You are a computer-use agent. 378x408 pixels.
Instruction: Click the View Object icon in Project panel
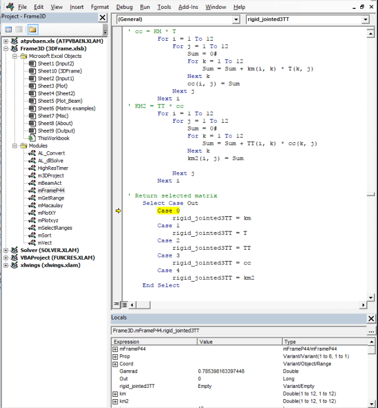tap(19, 29)
